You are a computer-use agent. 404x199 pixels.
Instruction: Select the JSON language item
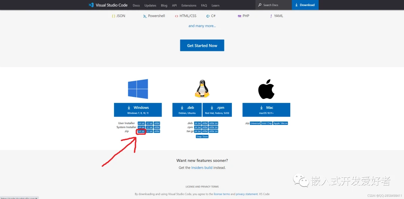[x=119, y=16]
